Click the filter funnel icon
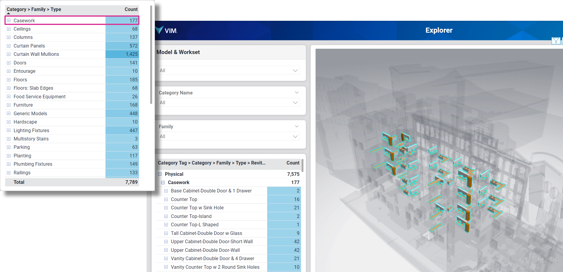Viewport: 563px width, 272px height. 556,41
